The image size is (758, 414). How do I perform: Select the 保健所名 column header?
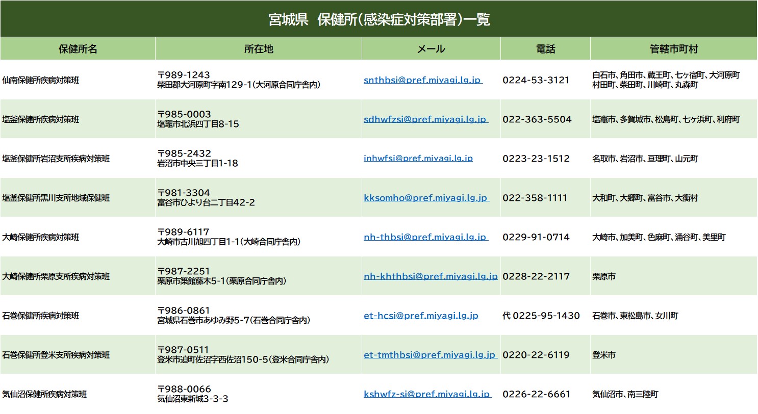tap(78, 49)
